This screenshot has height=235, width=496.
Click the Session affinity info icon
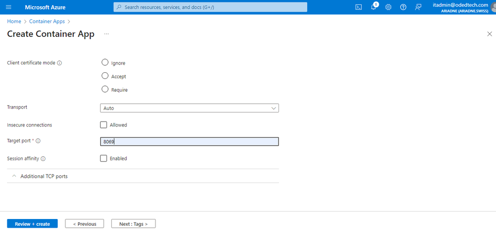43,159
